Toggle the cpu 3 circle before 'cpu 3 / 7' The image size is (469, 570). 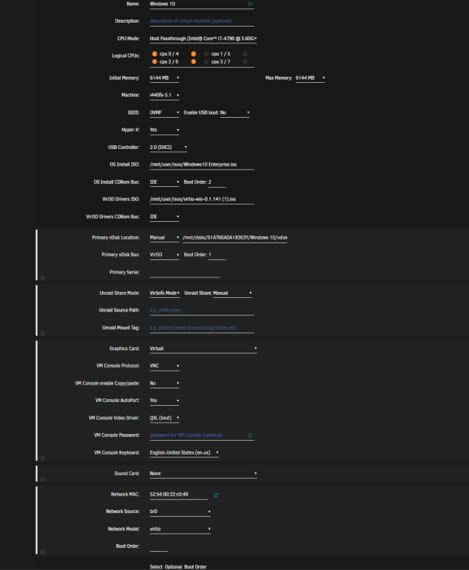coord(206,62)
